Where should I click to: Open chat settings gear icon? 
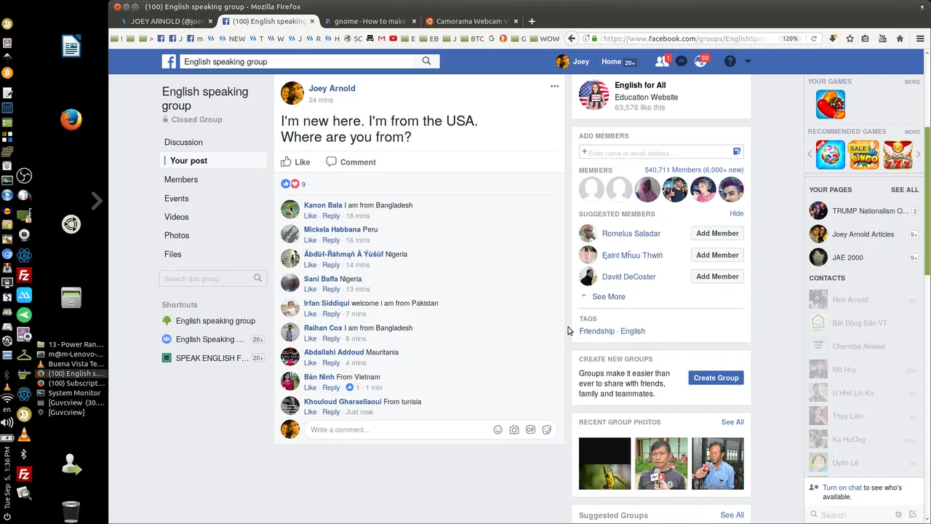pos(899,515)
